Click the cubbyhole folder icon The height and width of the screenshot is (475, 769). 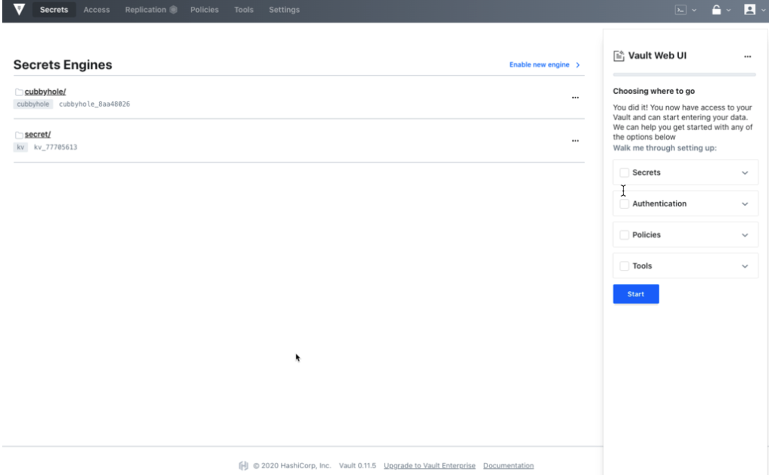pyautogui.click(x=19, y=92)
